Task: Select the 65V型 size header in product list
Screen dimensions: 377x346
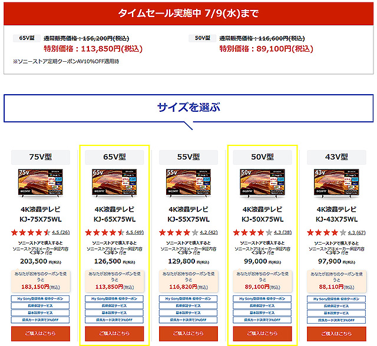Action: coord(114,157)
